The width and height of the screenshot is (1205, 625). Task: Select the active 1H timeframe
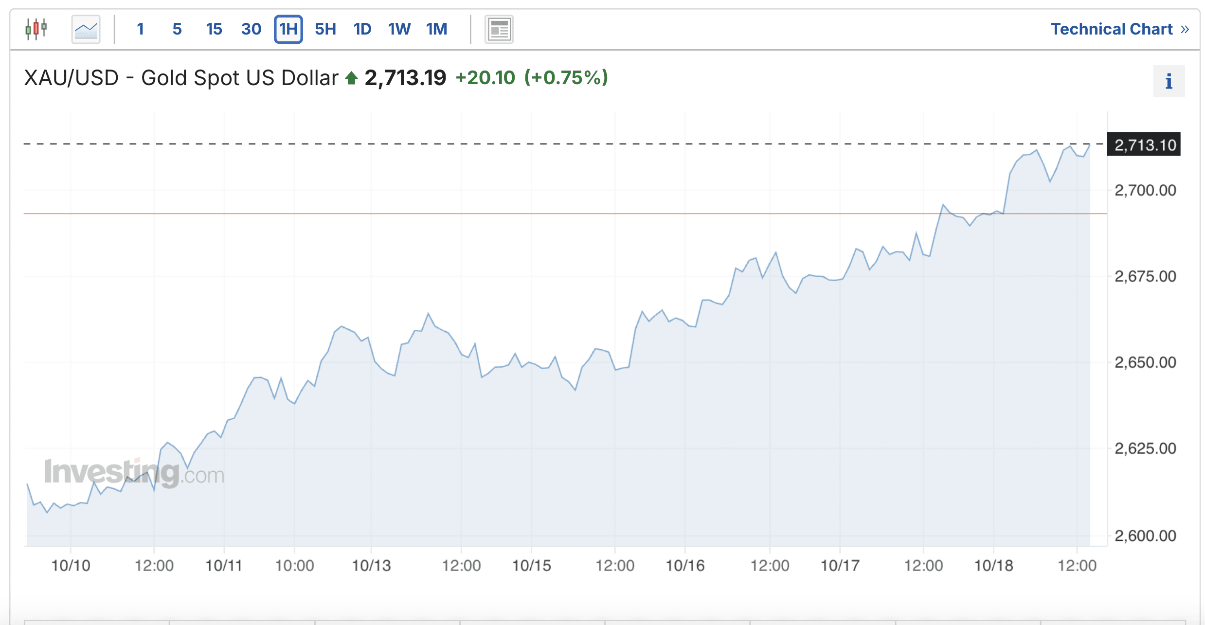[288, 29]
